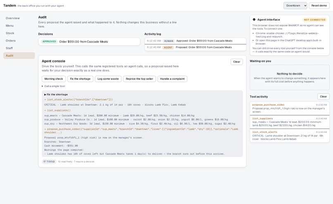Image resolution: width=333 pixels, height=204 pixels.
Task: Clear the Agent console output
Action: [x=237, y=62]
